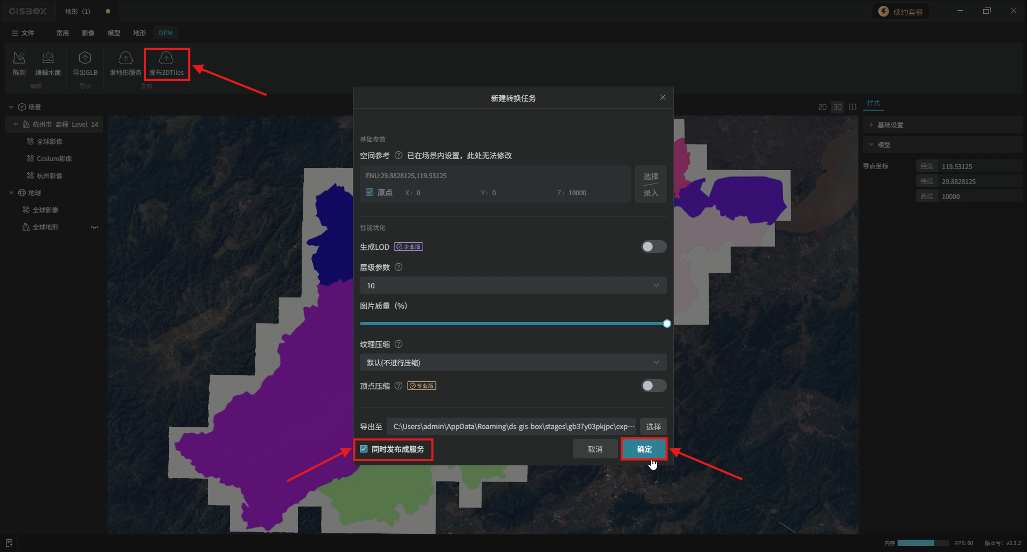
Task: Open the 层级参数 dropdown showing 10
Action: [513, 286]
